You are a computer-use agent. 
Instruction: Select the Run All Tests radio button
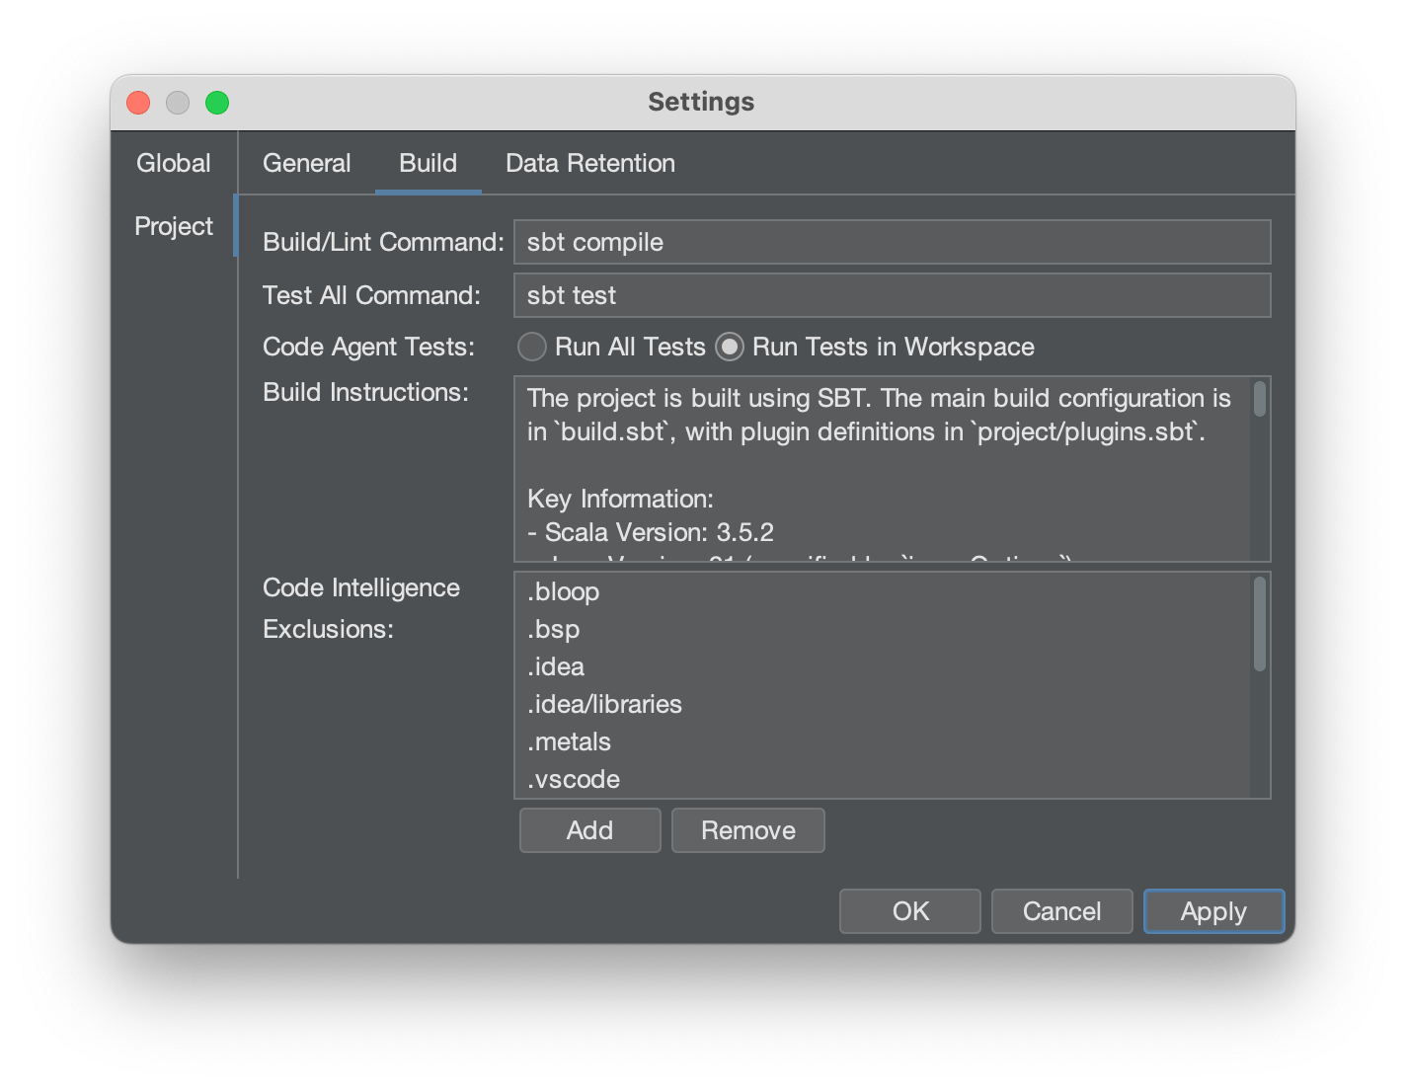(x=532, y=347)
